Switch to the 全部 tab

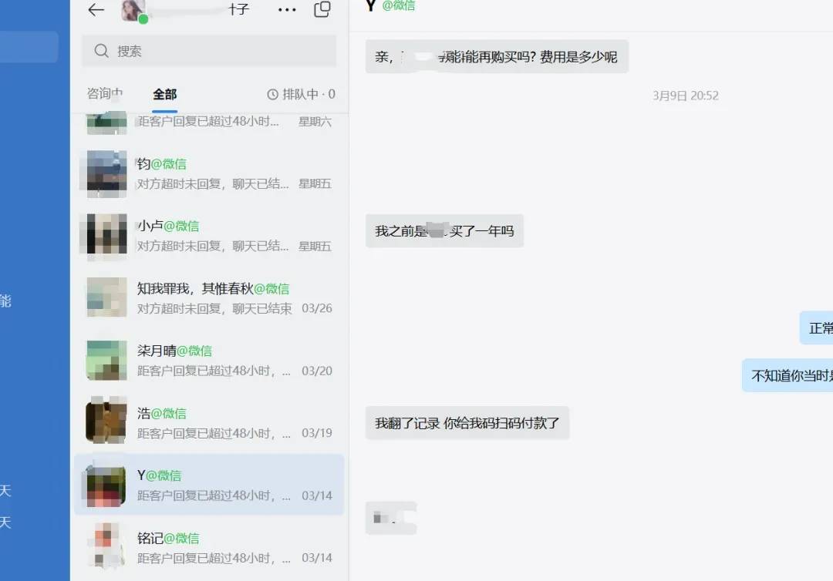(165, 95)
